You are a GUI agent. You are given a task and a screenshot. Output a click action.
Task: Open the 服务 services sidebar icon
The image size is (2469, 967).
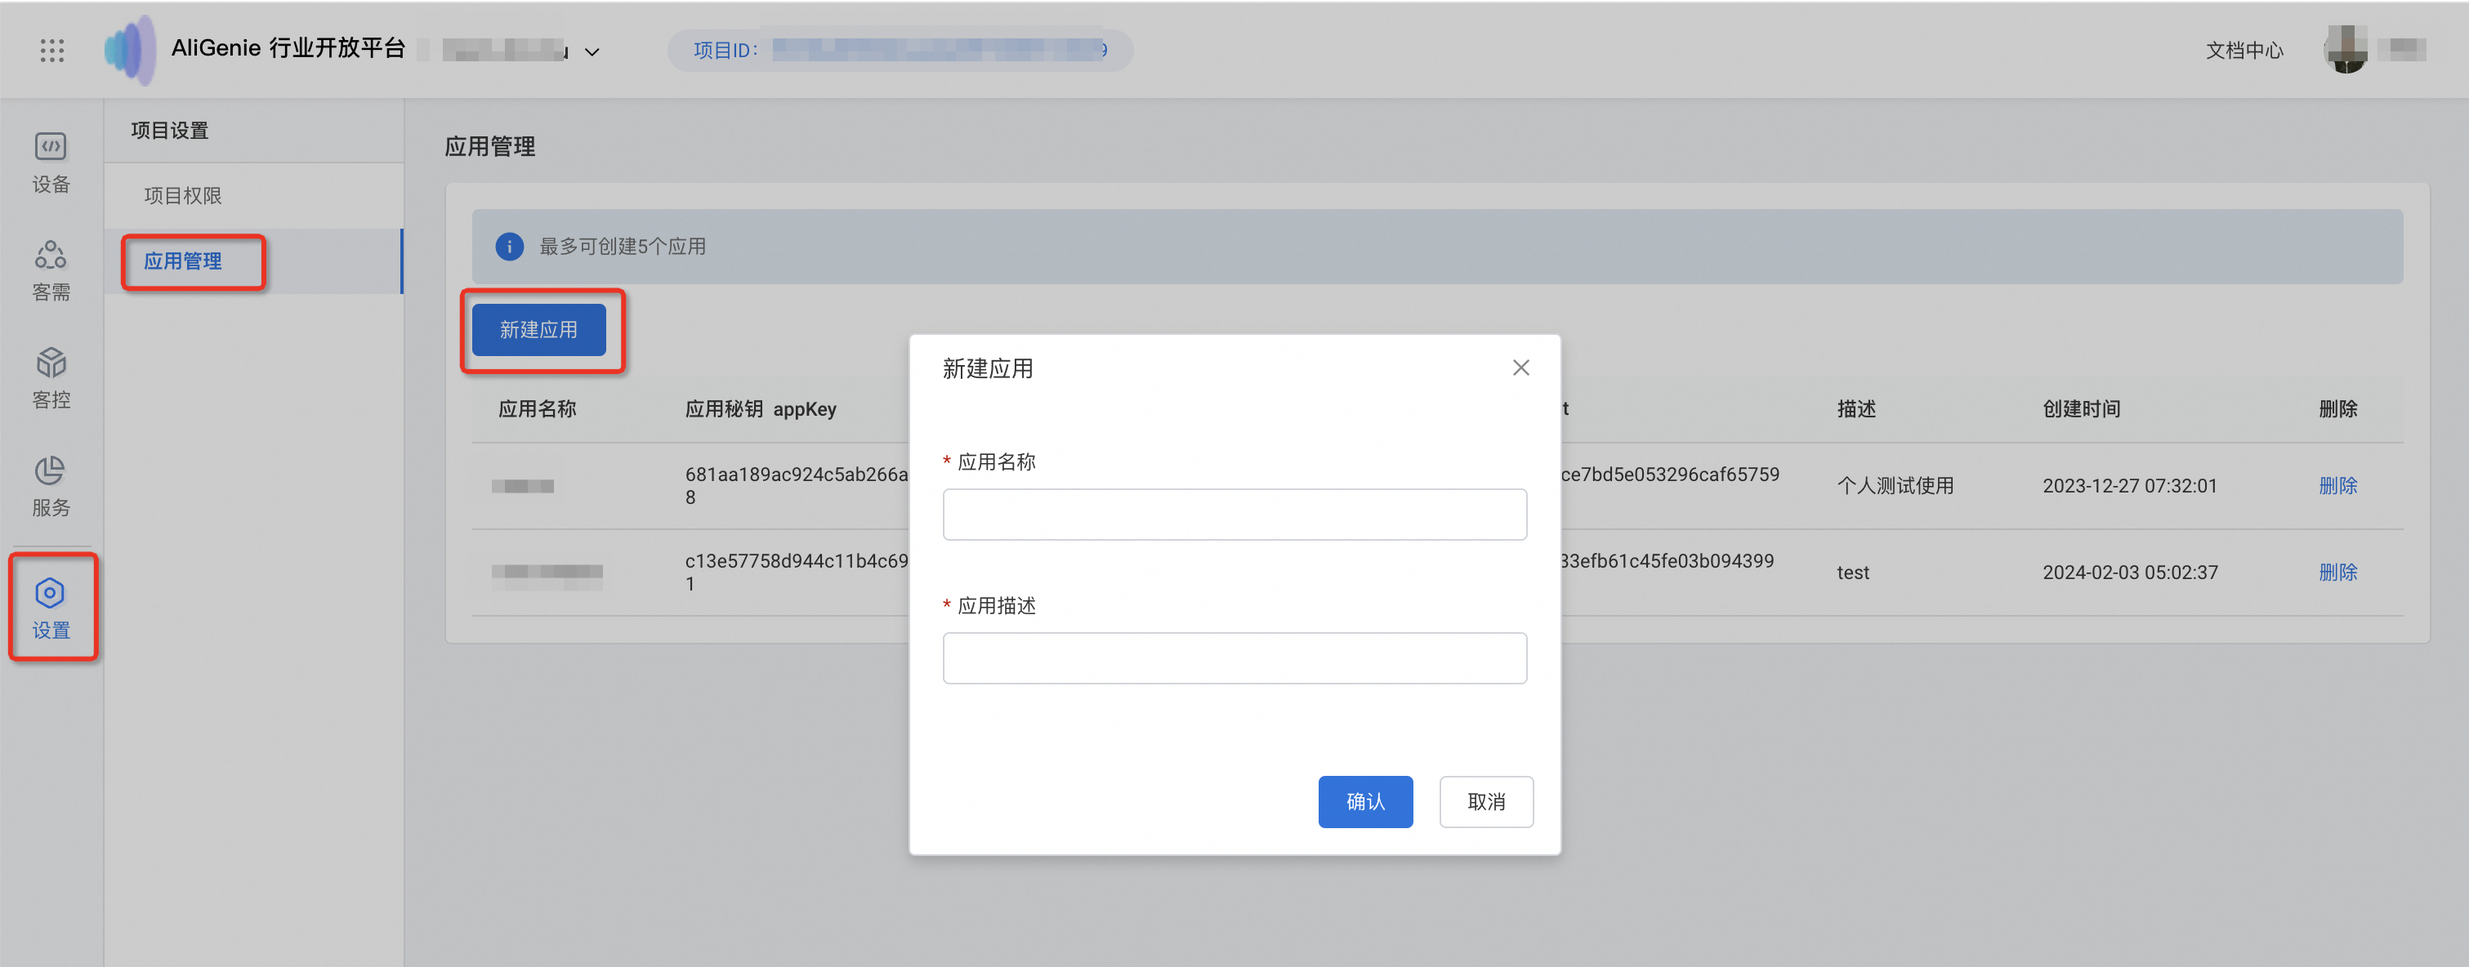point(51,486)
